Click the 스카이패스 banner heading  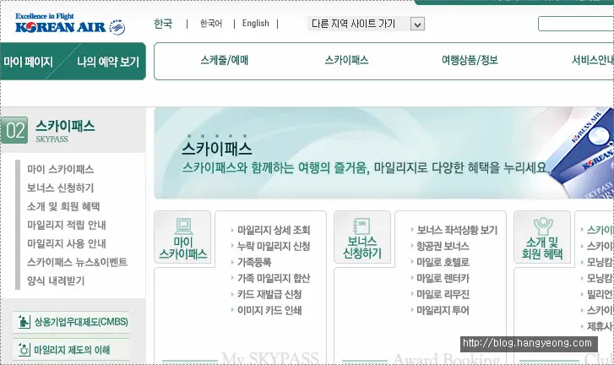click(217, 149)
